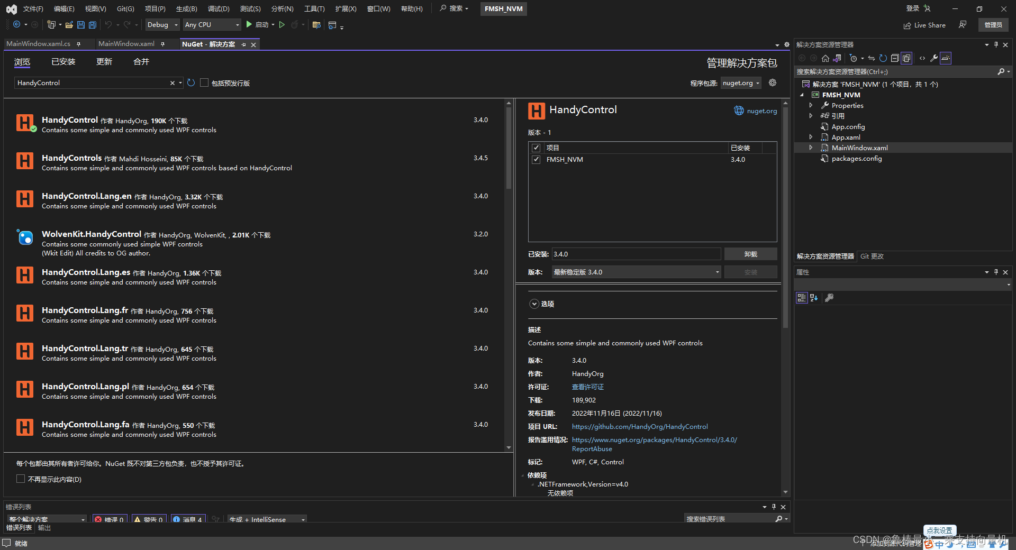This screenshot has width=1016, height=550.
Task: Click the package list vertical scrollbar
Action: pos(509,148)
